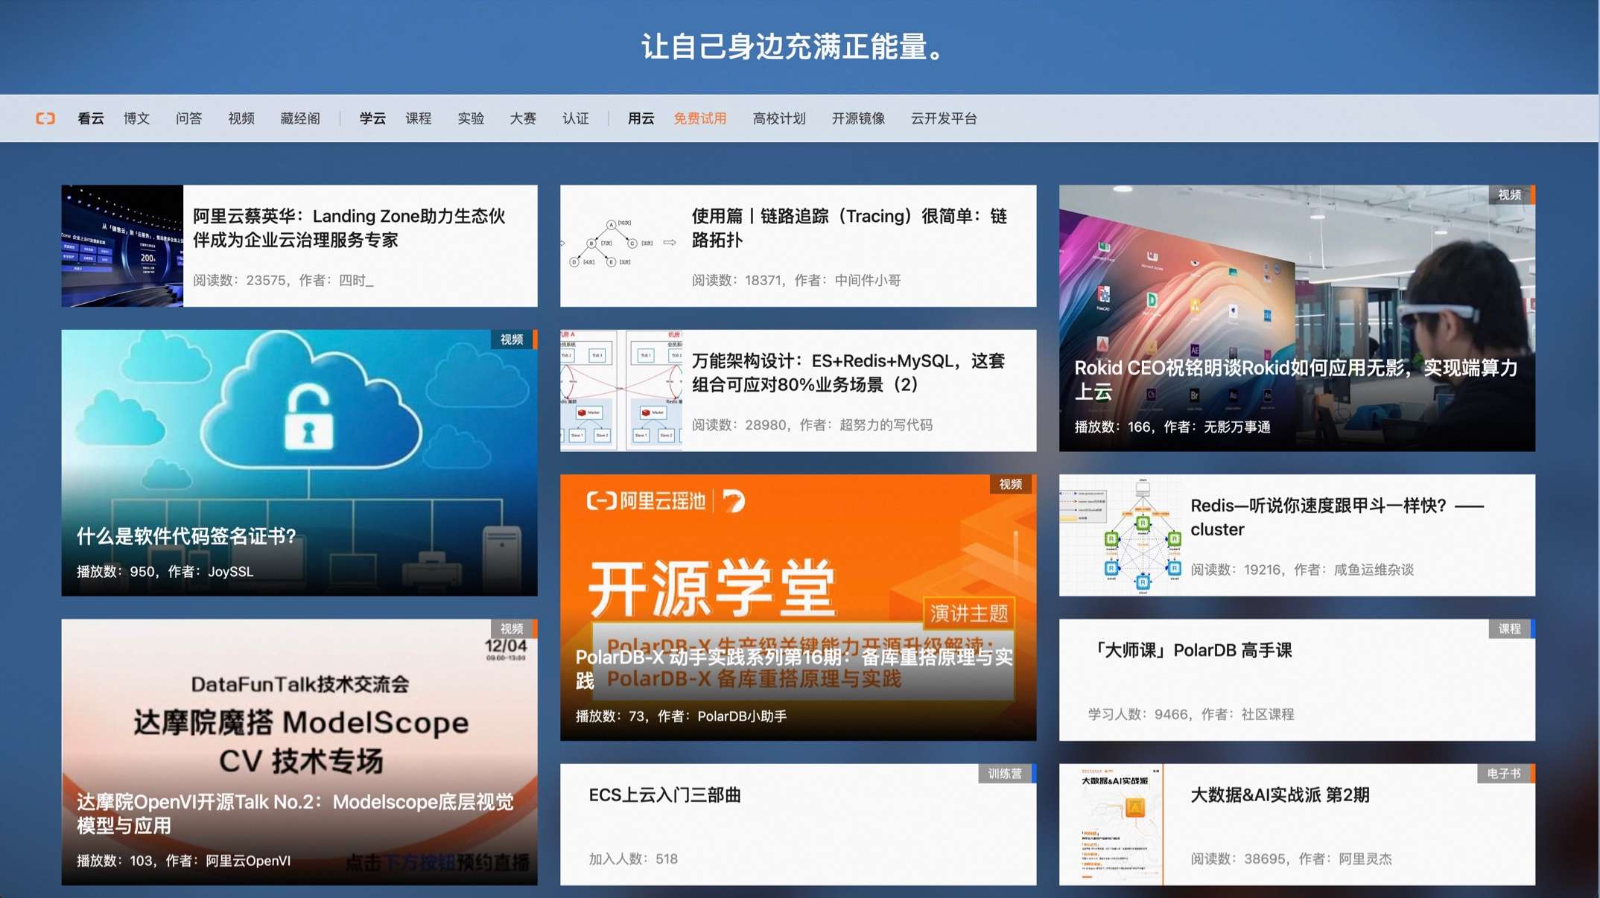Screen dimensions: 1600x898
Task: Open 大数据&AI实战派 第2期 ebook title
Action: 1280,795
